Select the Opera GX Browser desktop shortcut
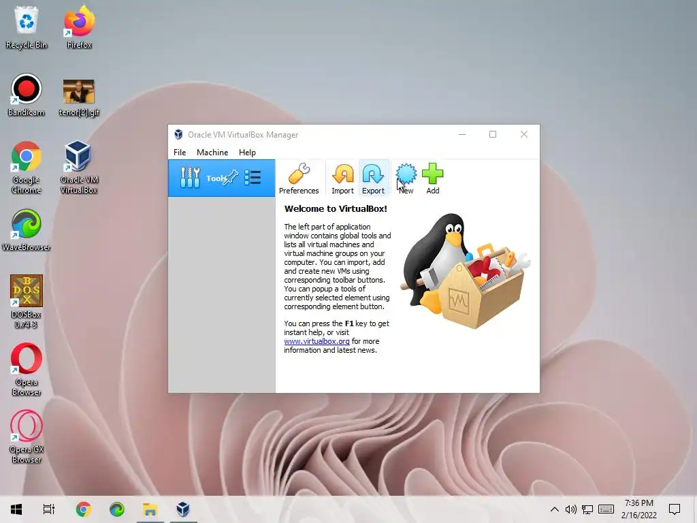This screenshot has height=523, width=697. (x=27, y=437)
